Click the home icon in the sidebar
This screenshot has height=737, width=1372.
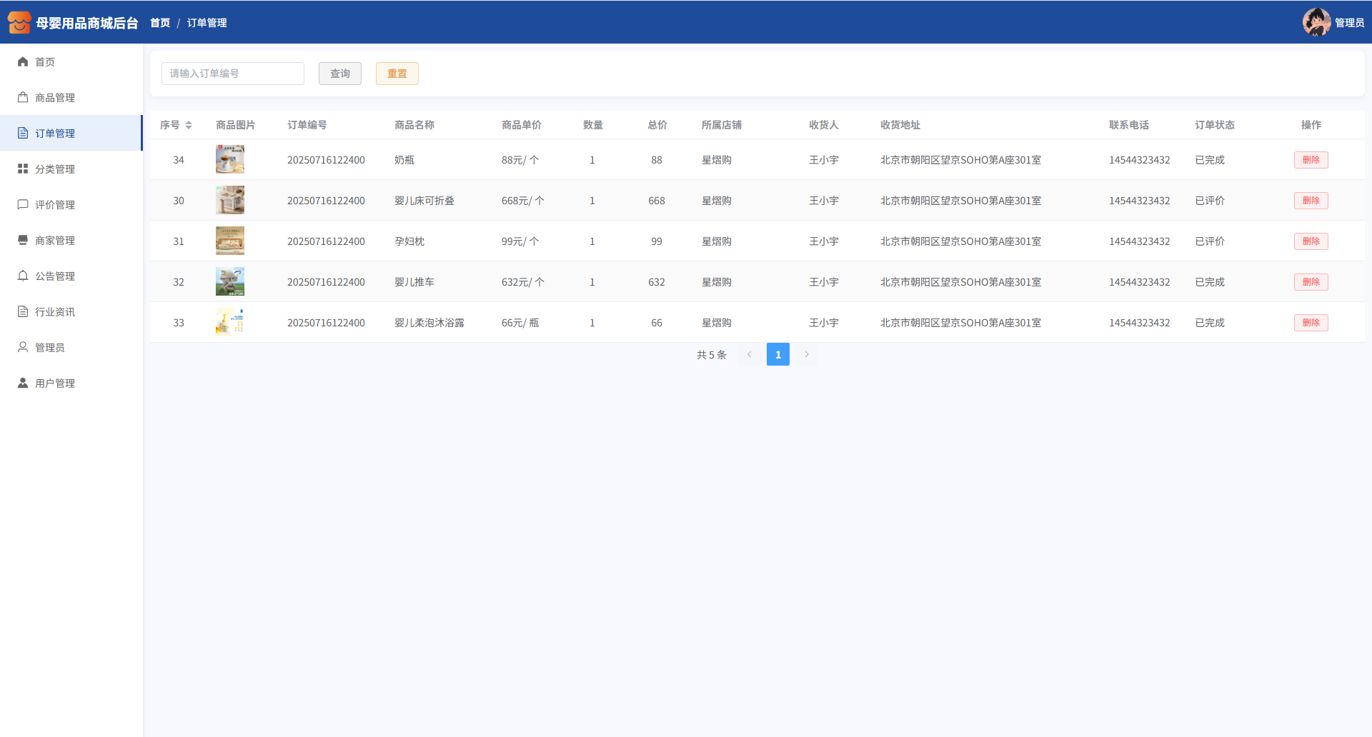click(23, 62)
